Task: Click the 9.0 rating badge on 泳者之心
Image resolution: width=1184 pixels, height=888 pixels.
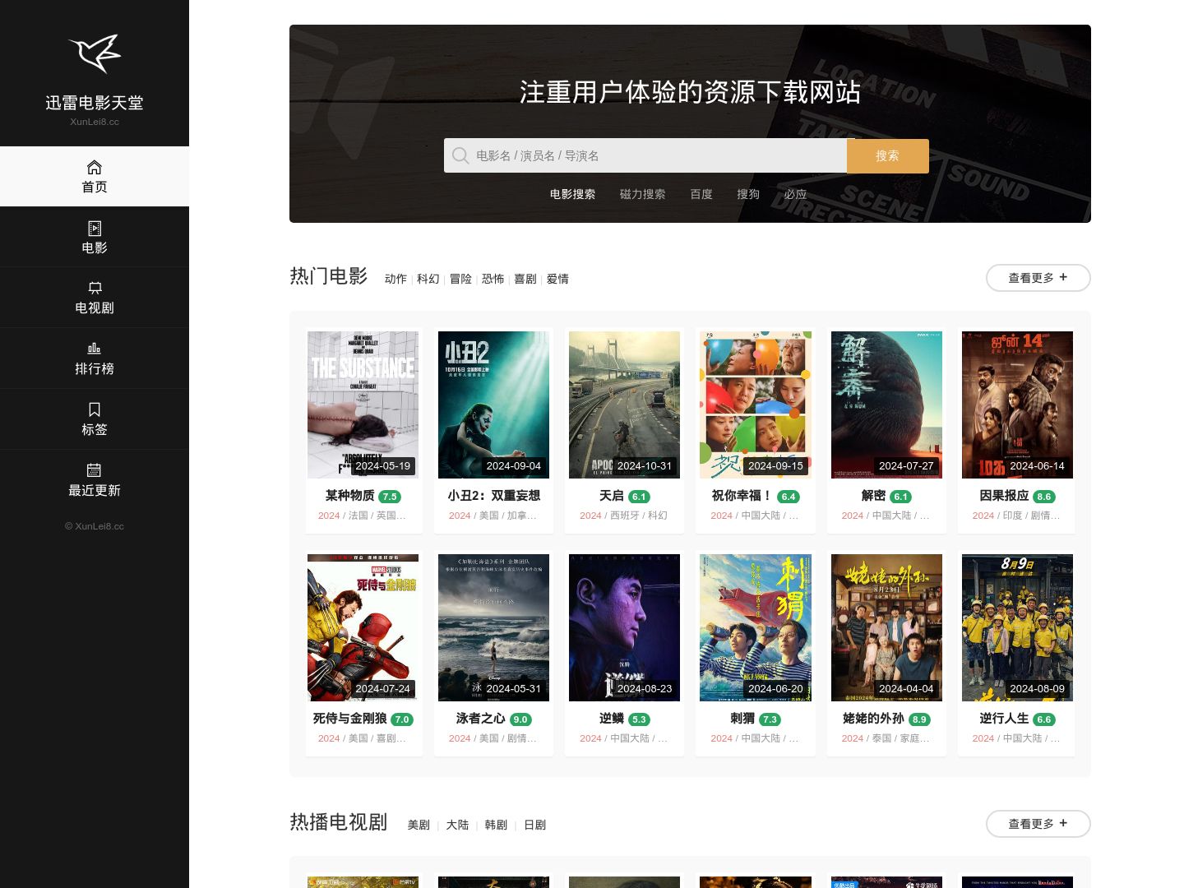Action: point(520,719)
